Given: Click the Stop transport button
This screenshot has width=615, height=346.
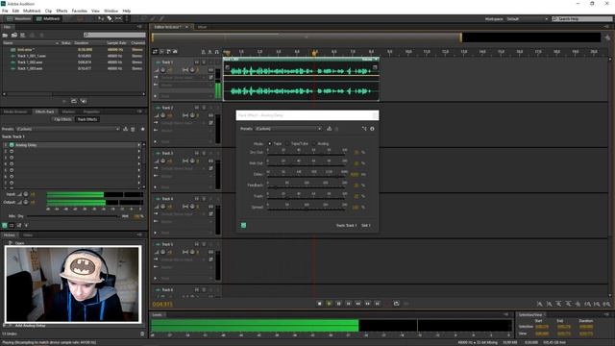Looking at the screenshot, I should tap(320, 304).
